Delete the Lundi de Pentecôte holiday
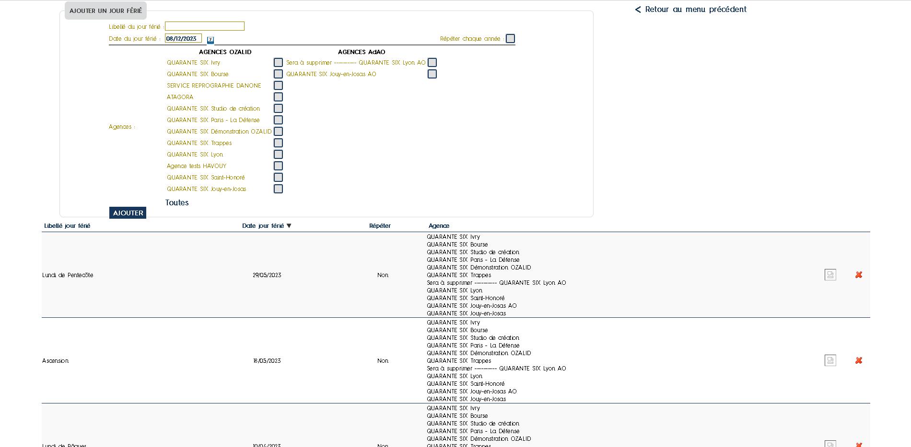The width and height of the screenshot is (911, 447). 859,275
